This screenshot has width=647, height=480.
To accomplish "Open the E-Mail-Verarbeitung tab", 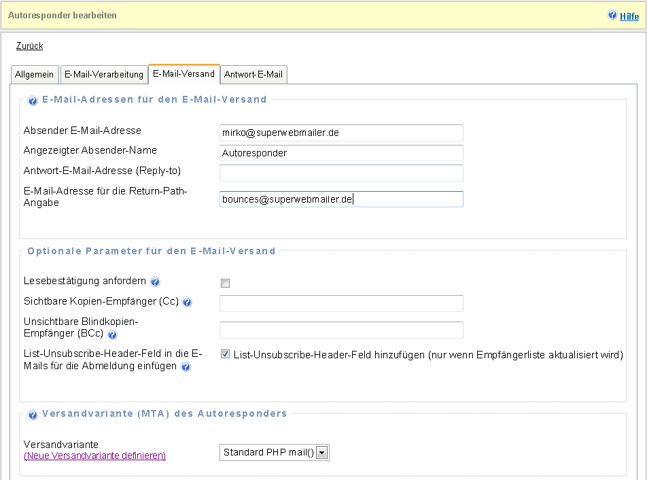I will click(104, 74).
